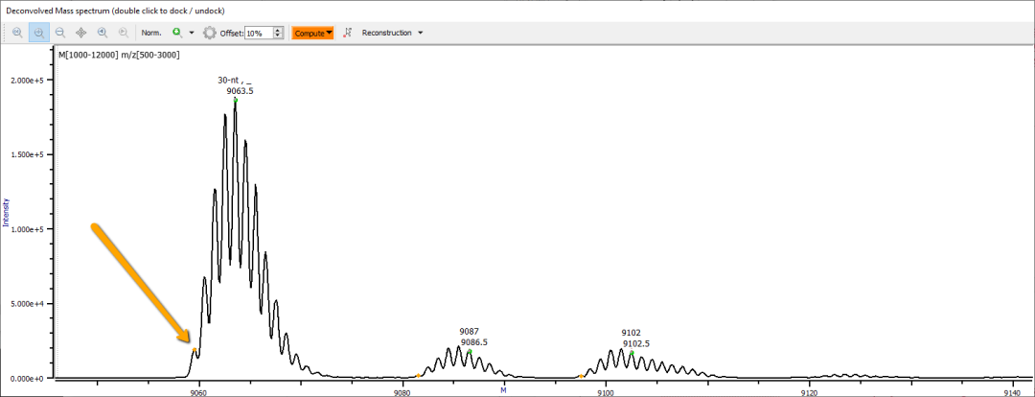Click the 9086.5 peak label
This screenshot has height=397, width=1035.
click(x=474, y=342)
